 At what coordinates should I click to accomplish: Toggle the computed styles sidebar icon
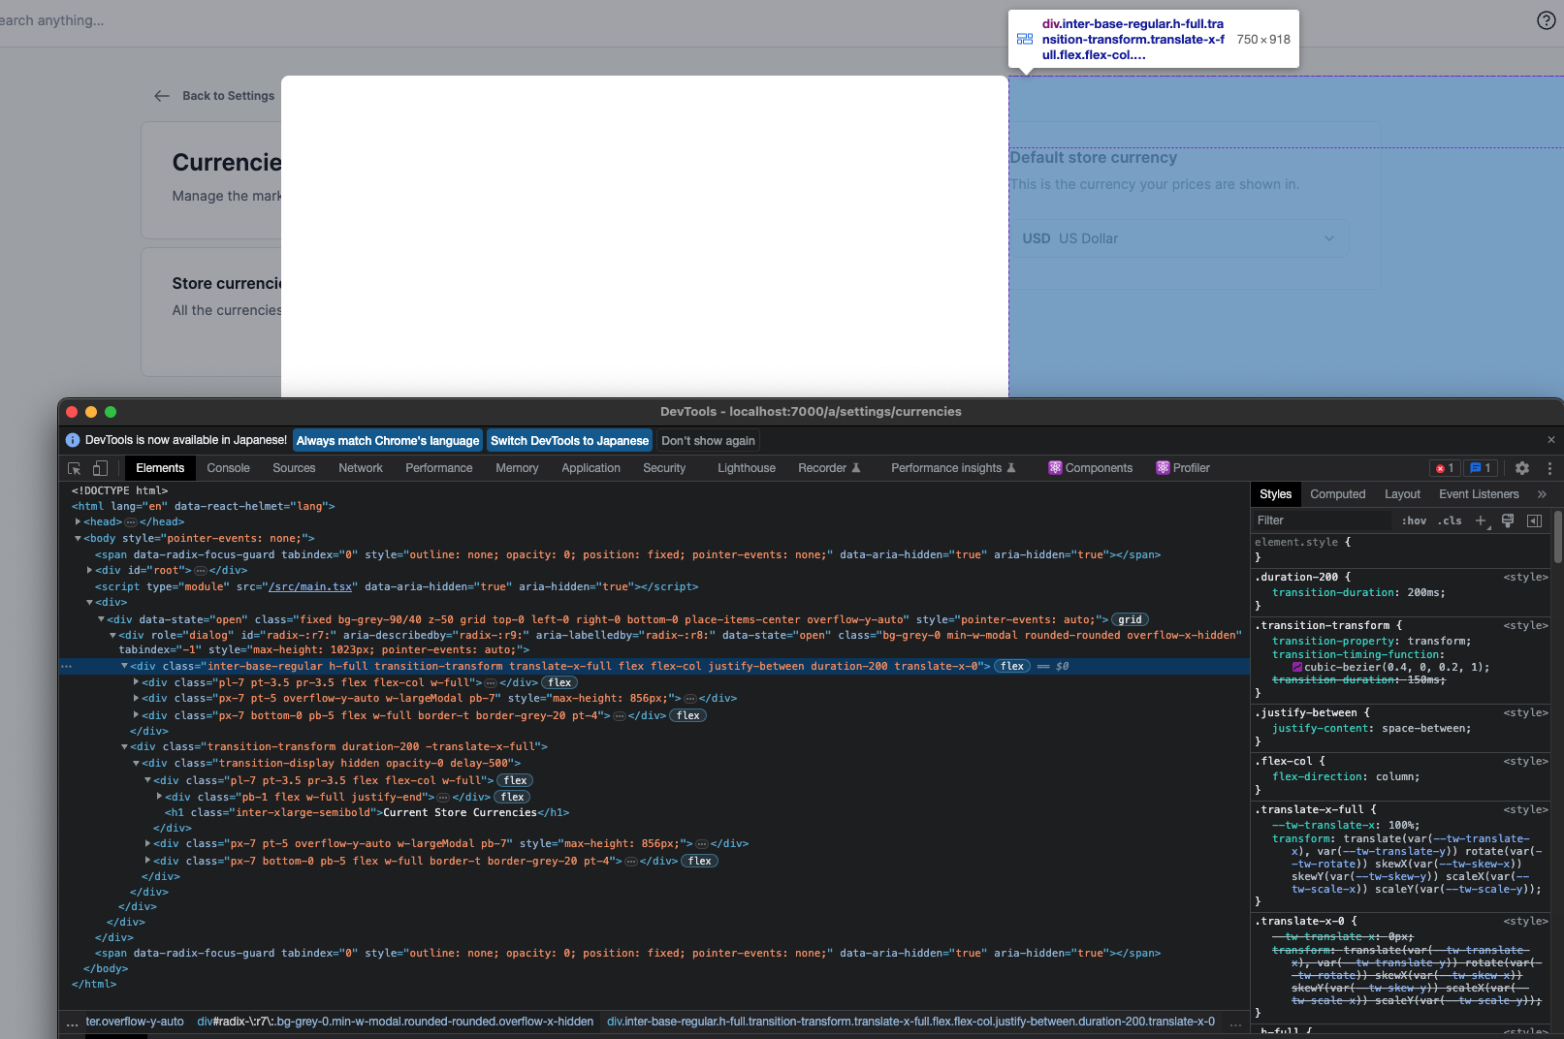click(x=1534, y=520)
